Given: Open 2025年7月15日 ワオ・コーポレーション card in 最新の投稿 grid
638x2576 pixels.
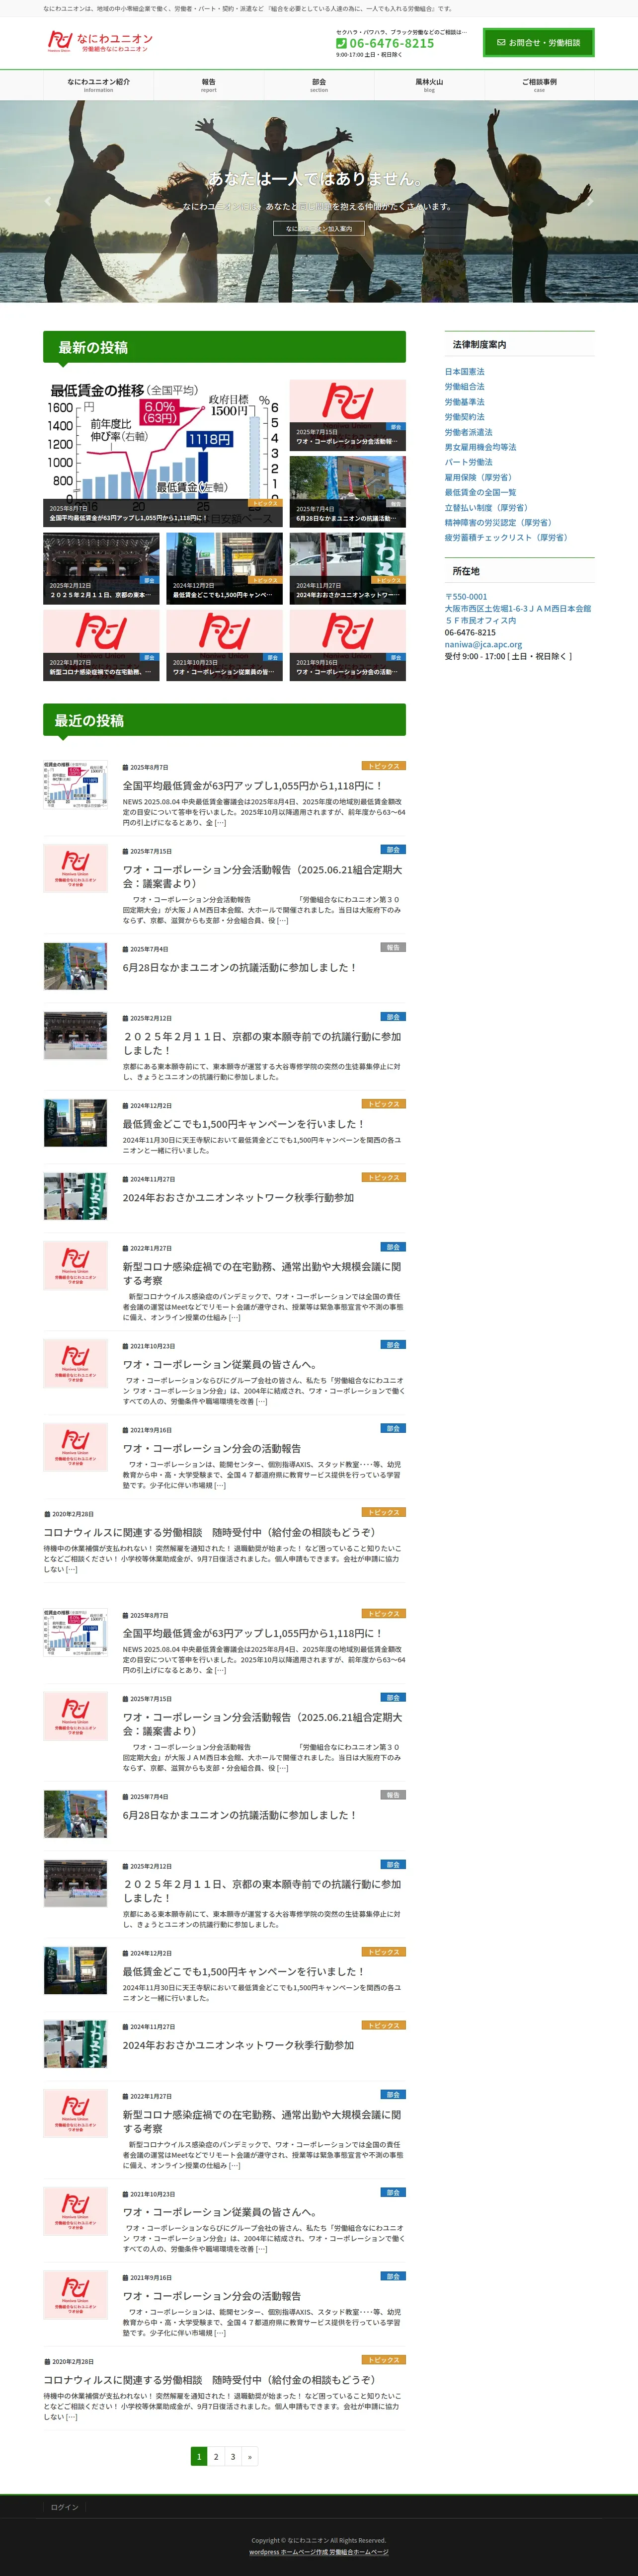Looking at the screenshot, I should [348, 414].
